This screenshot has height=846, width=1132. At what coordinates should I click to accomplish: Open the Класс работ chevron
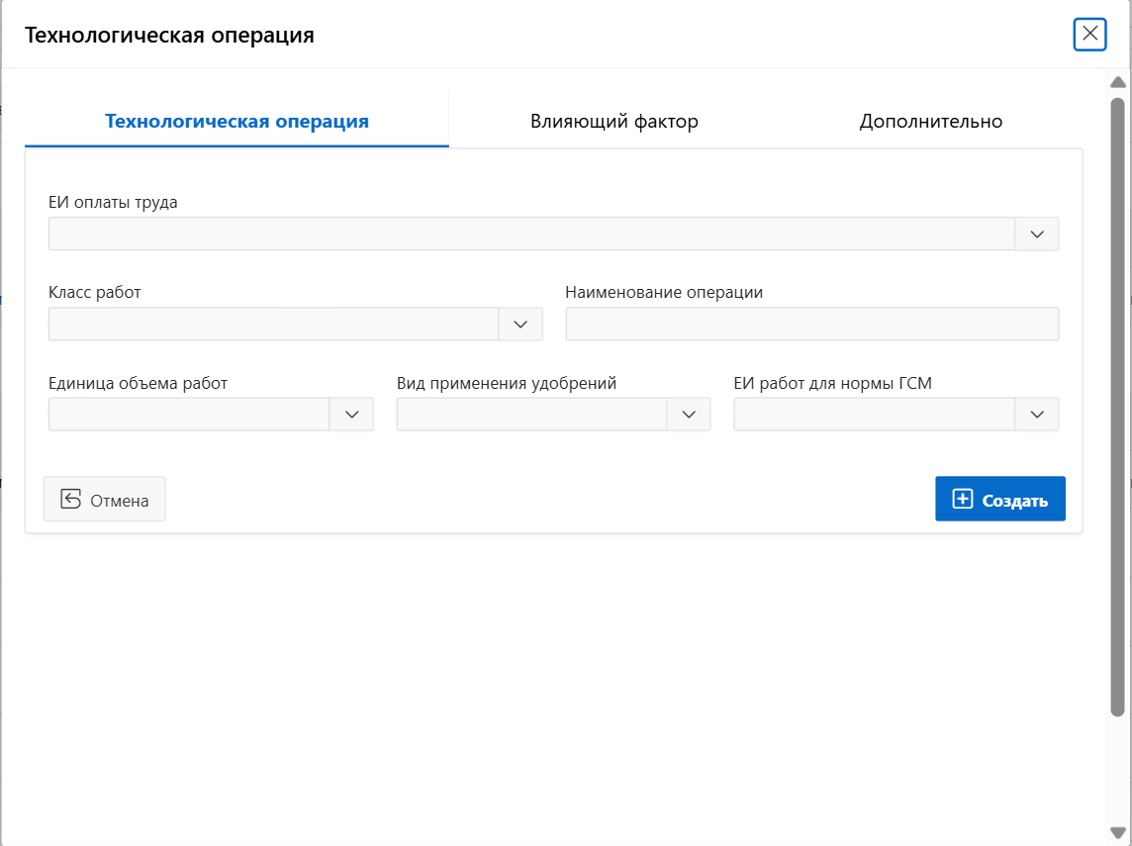coord(520,325)
